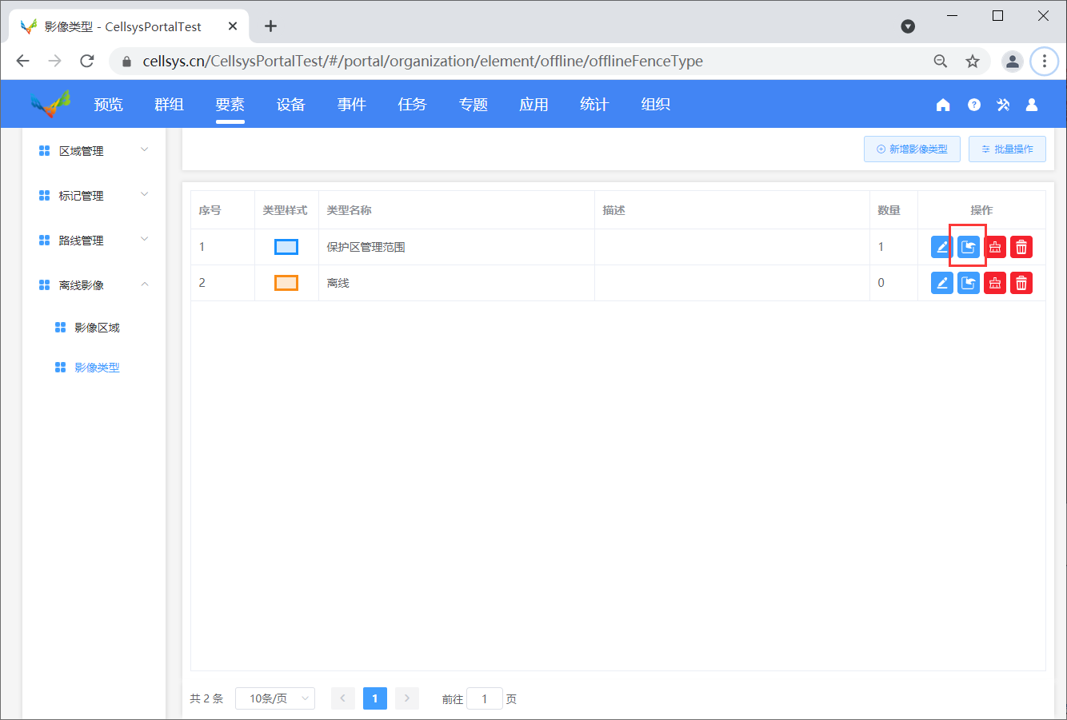Open the 群组 nav tab

(x=169, y=105)
